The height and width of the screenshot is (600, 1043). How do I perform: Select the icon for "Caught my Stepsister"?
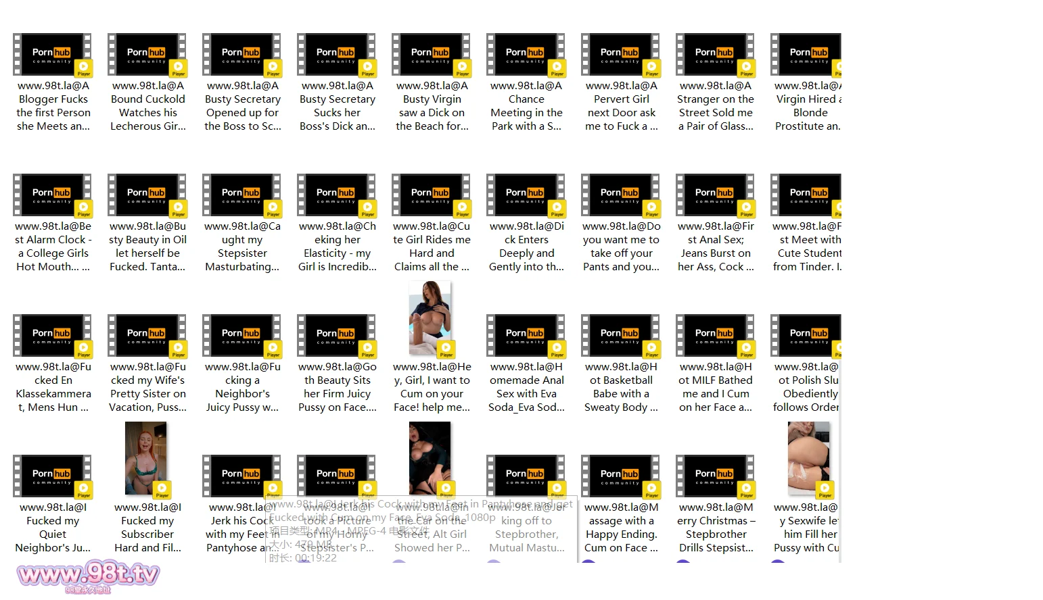point(242,195)
